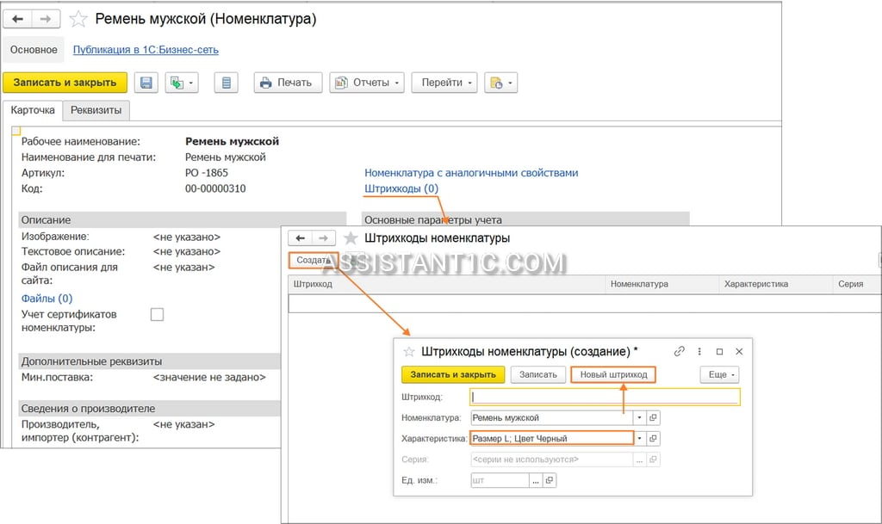Sort by the Штрихкод column header

point(447,284)
